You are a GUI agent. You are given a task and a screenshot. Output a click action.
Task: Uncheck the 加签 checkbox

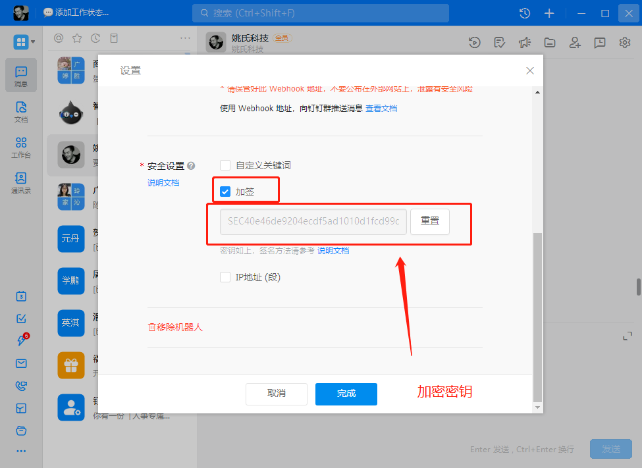pyautogui.click(x=225, y=191)
